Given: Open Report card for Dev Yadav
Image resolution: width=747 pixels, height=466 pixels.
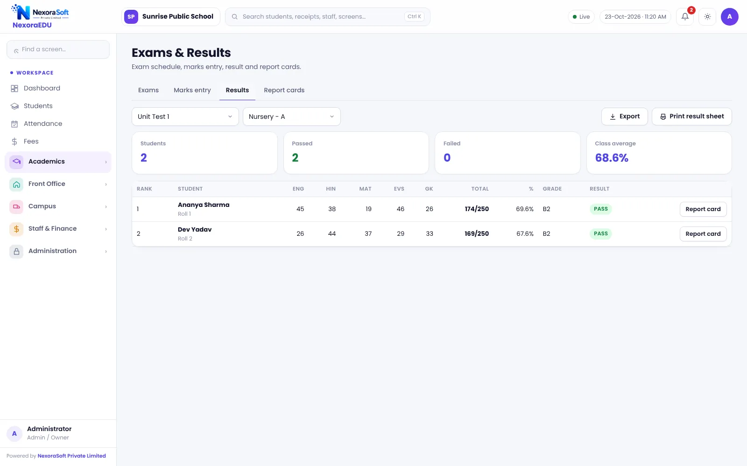Looking at the screenshot, I should pos(703,234).
